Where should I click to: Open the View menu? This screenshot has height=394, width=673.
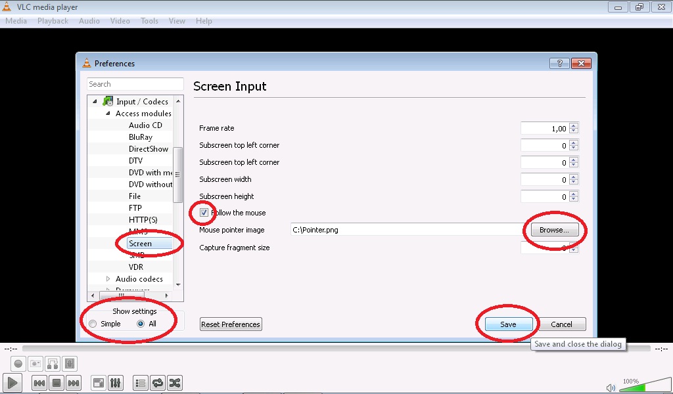pos(177,21)
